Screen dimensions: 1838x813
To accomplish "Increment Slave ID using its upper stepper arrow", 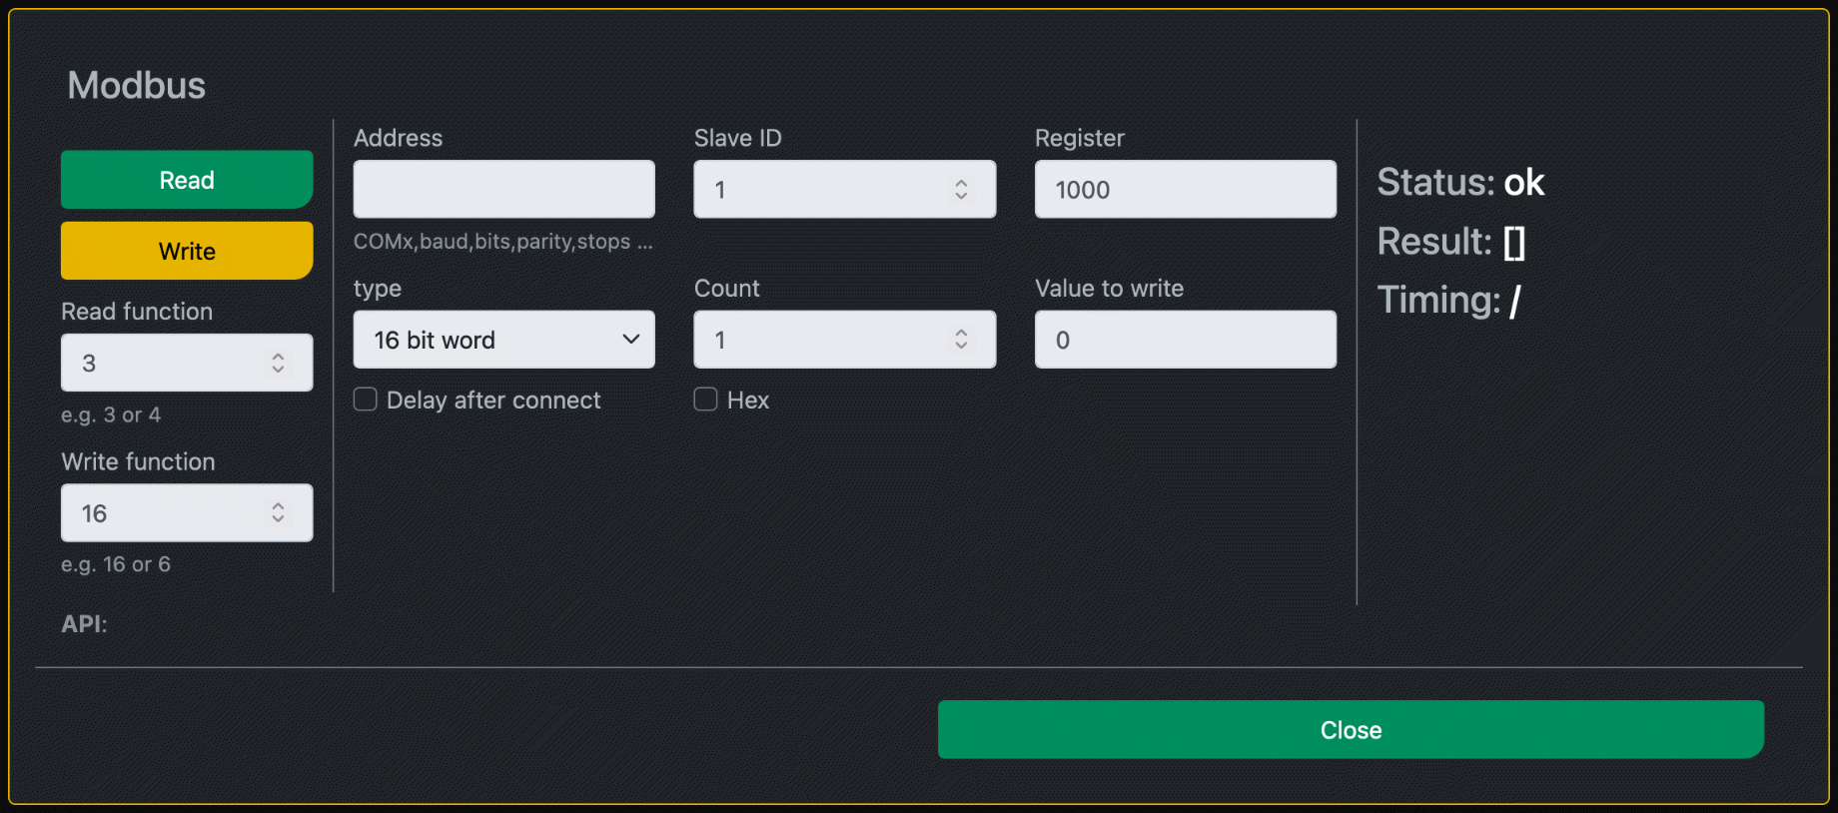I will [x=960, y=183].
